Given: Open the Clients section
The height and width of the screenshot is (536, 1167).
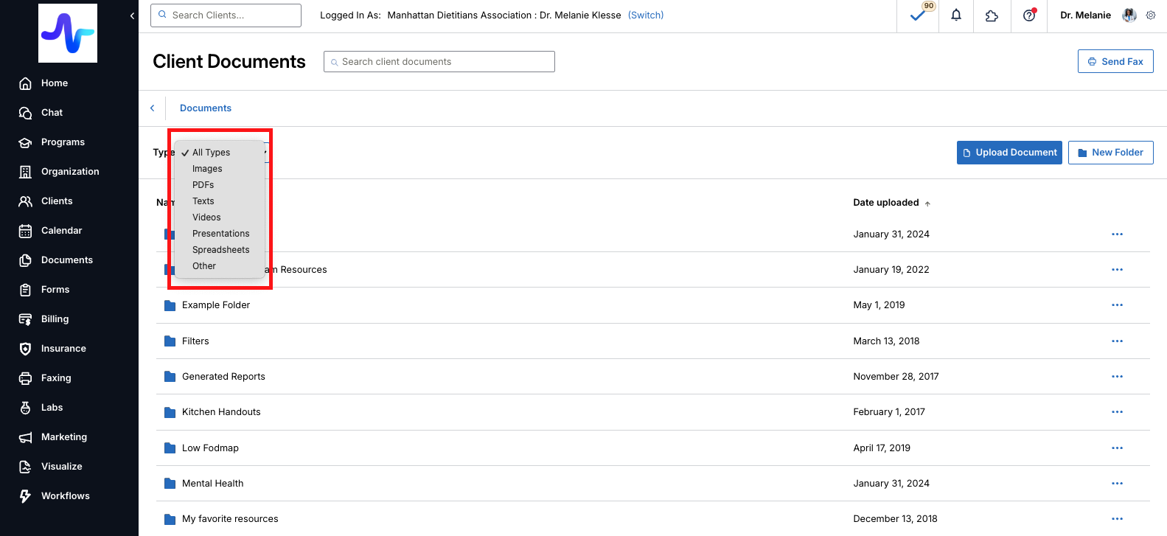Looking at the screenshot, I should pyautogui.click(x=57, y=201).
